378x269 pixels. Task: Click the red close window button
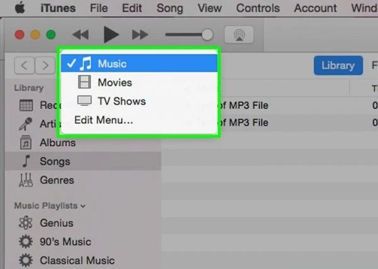click(20, 35)
